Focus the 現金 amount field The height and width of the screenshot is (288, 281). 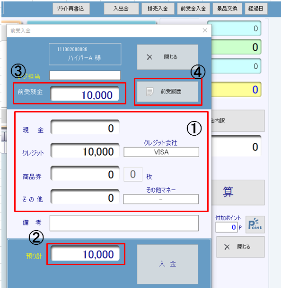[85, 127]
